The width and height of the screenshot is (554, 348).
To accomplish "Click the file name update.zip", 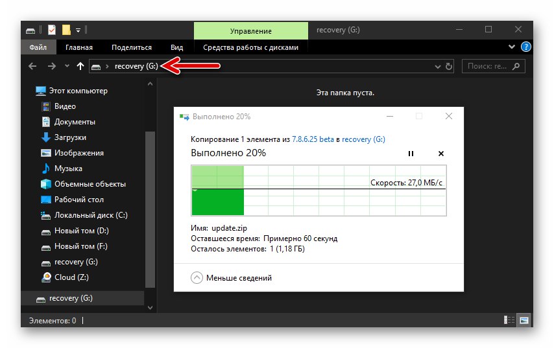I will coord(229,228).
